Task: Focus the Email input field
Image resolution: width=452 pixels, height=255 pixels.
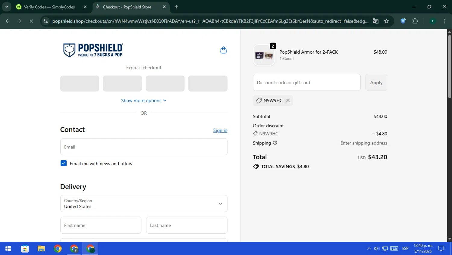Action: pos(144,147)
